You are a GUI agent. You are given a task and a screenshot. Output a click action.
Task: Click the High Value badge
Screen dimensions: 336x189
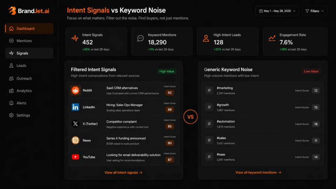[x=167, y=71]
